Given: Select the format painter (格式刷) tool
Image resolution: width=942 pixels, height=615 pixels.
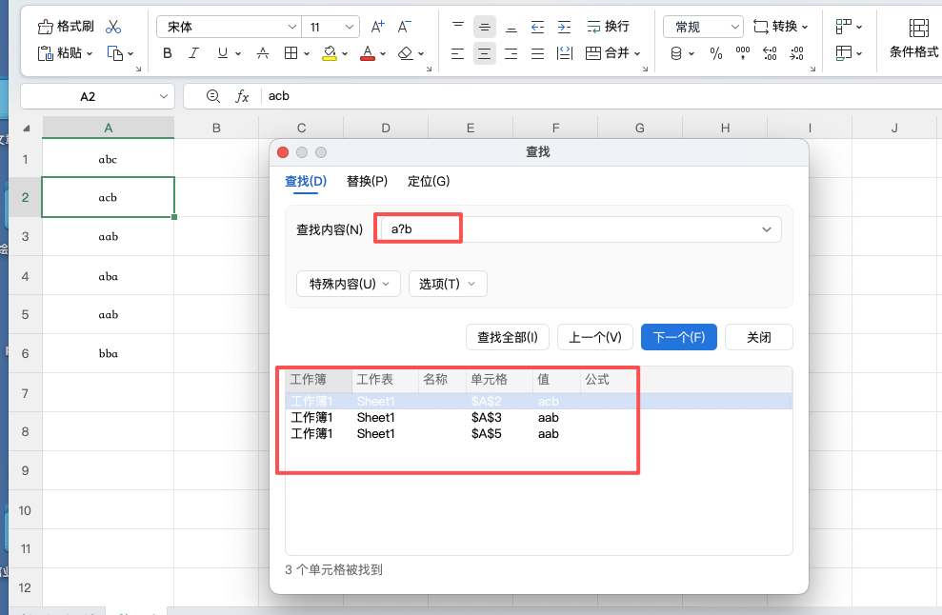Looking at the screenshot, I should (65, 26).
